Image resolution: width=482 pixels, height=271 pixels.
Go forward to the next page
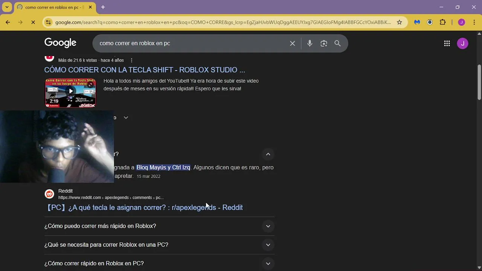tap(20, 22)
